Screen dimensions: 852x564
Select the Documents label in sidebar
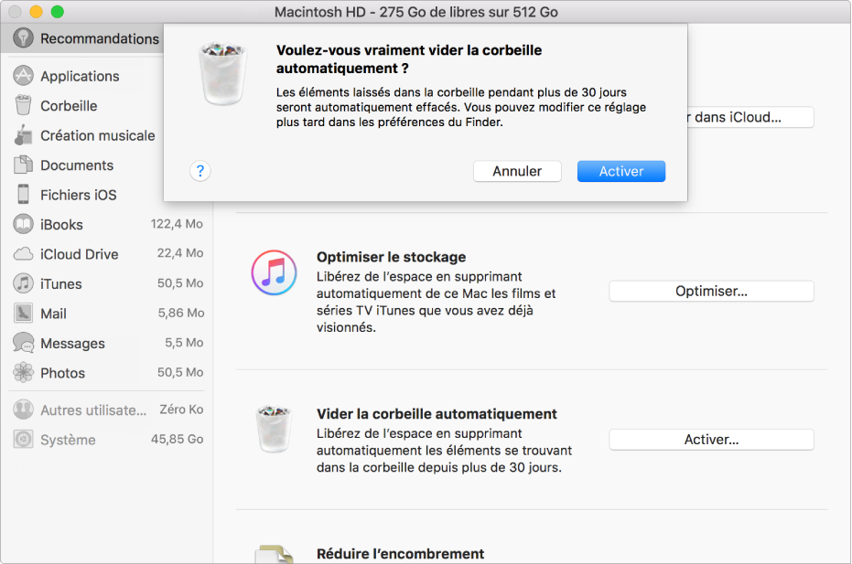pyautogui.click(x=77, y=165)
